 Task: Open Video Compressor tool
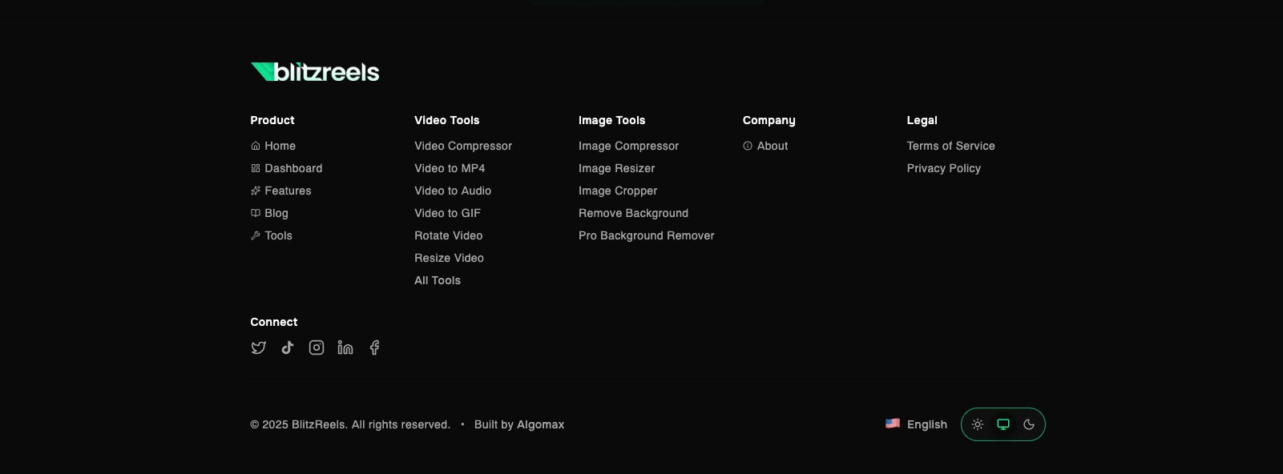(x=463, y=146)
